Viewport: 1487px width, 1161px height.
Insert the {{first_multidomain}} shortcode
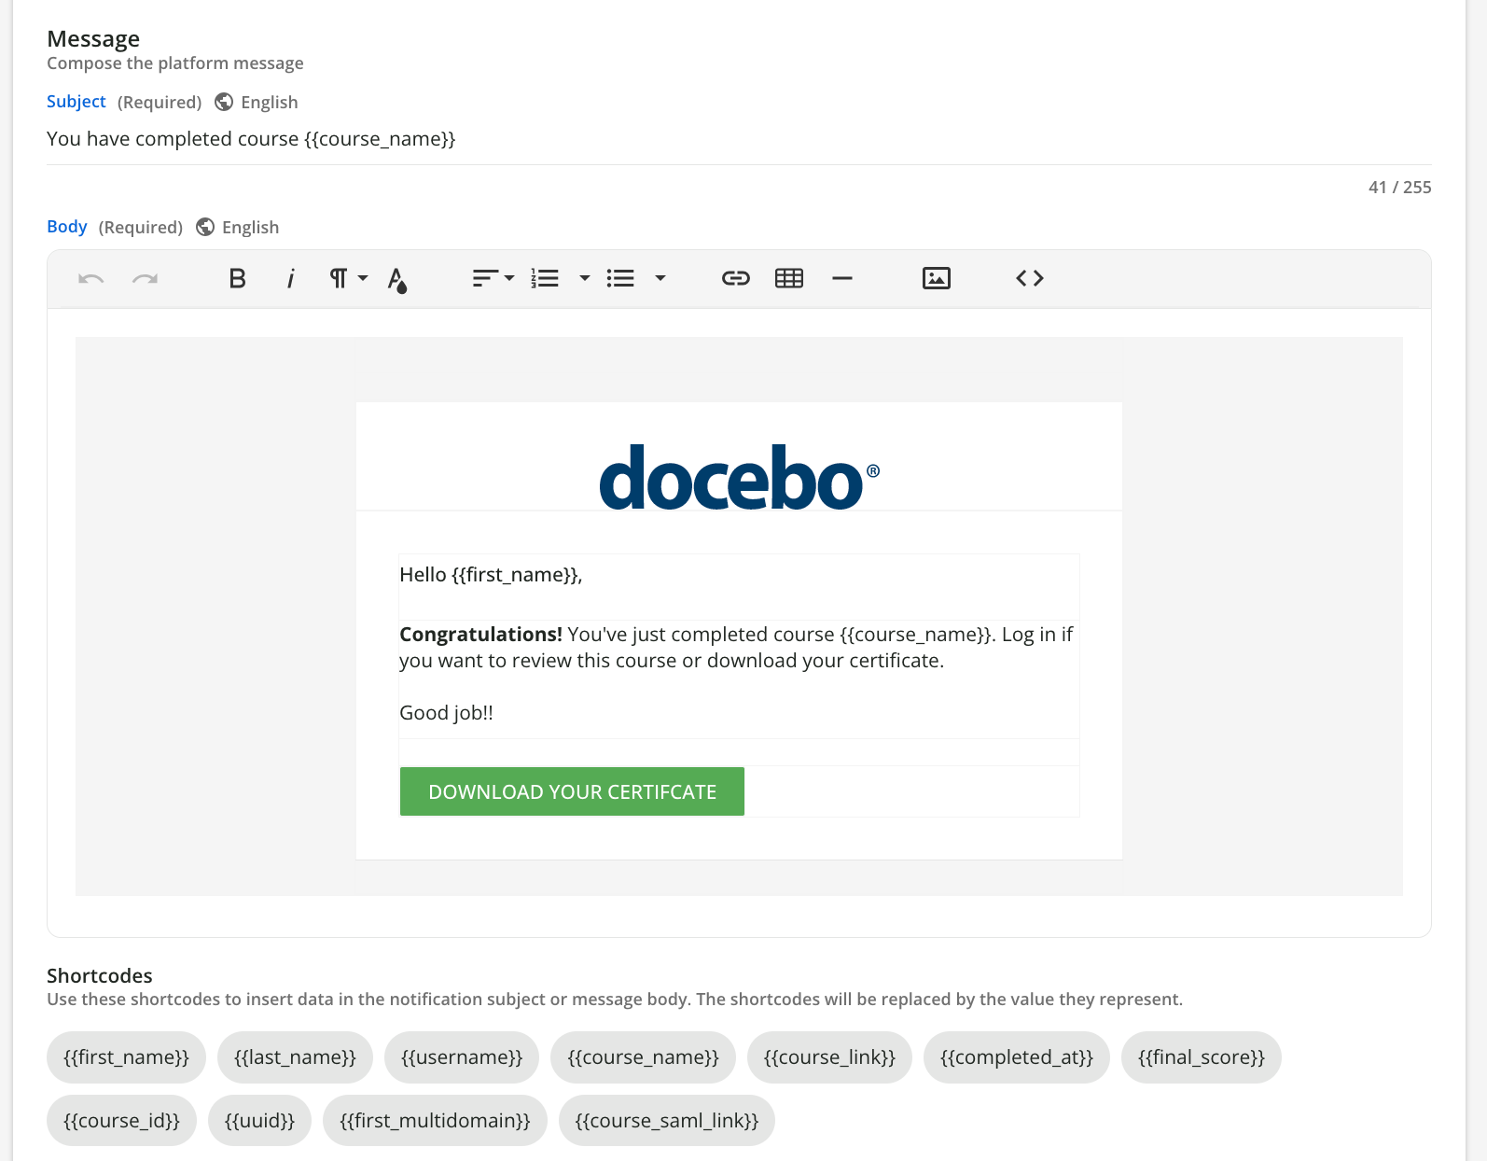(x=435, y=1120)
